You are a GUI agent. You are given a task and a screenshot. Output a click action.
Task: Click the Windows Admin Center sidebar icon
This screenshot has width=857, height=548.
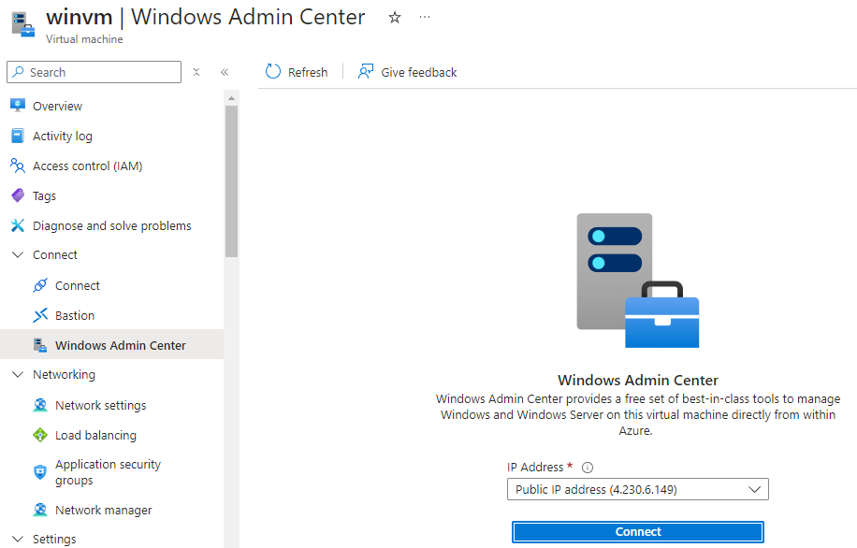tap(40, 345)
